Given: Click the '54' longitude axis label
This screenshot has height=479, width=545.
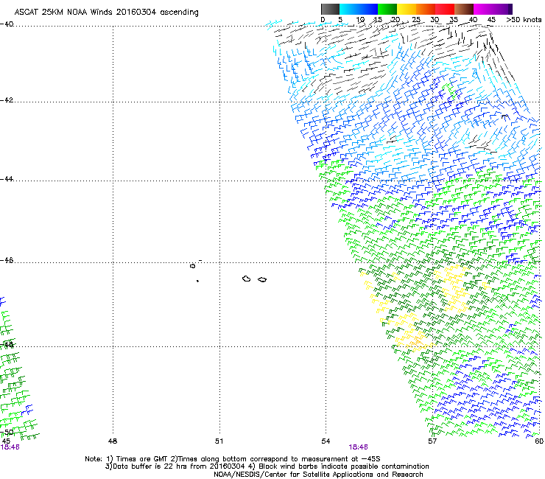Looking at the screenshot, I should click(x=326, y=441).
